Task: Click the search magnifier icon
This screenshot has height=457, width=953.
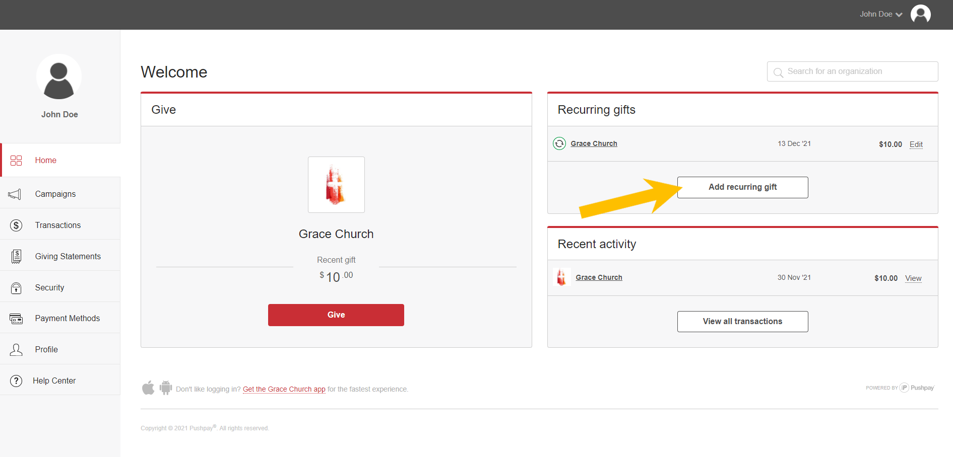Action: [x=778, y=72]
